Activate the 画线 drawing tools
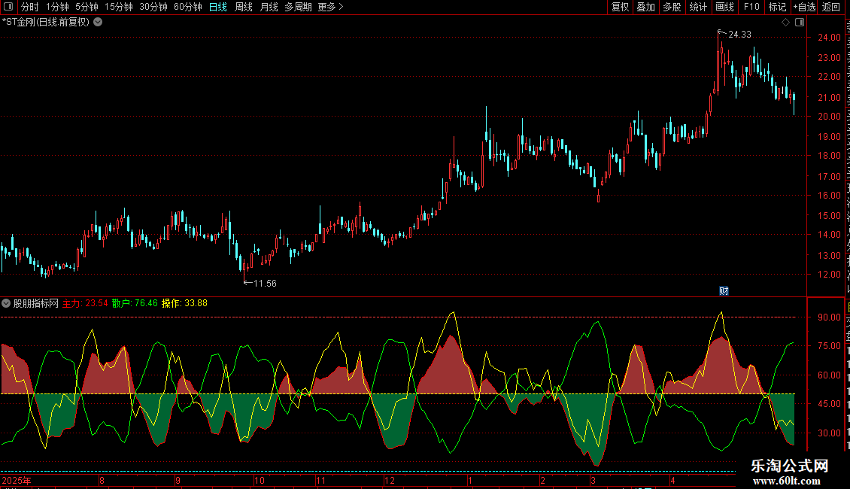Screen dimensions: 850x489 coord(725,7)
